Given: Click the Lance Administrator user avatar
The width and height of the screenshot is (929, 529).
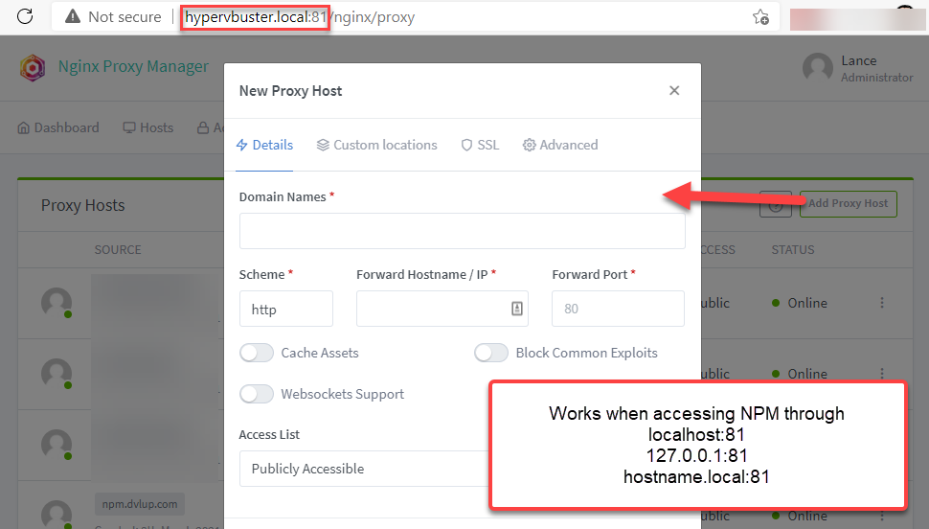Looking at the screenshot, I should point(818,68).
